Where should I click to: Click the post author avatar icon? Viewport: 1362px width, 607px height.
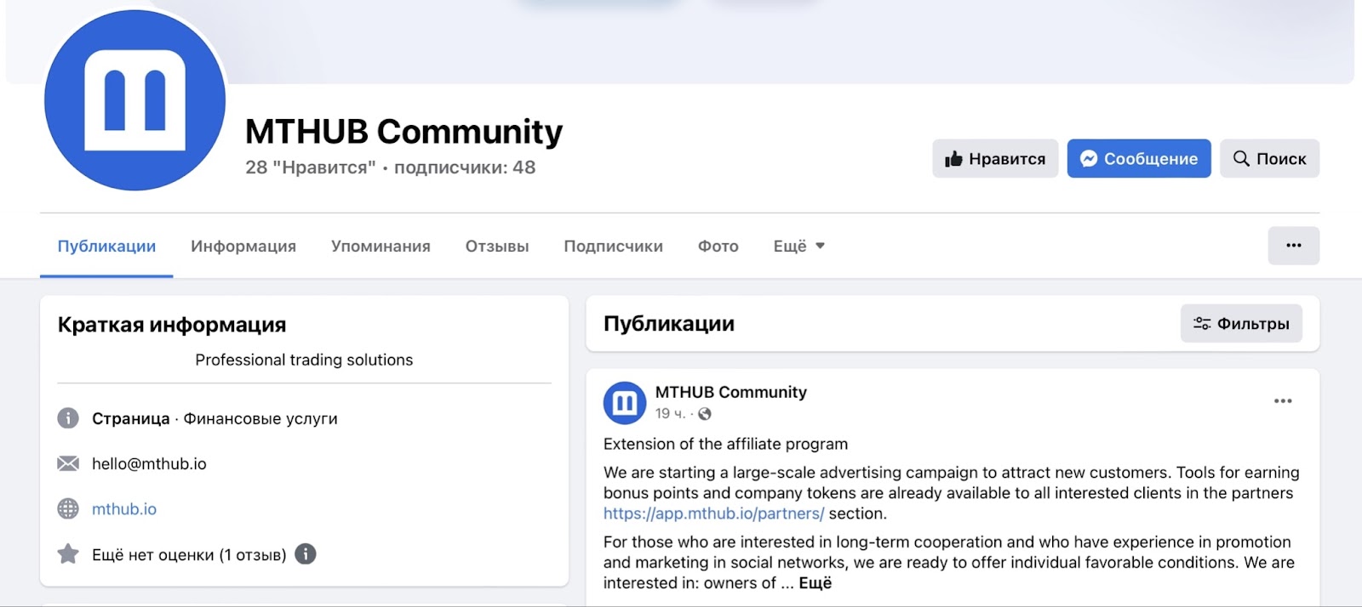[625, 403]
